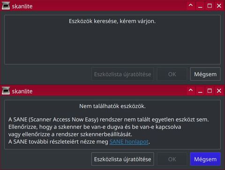Image resolution: width=225 pixels, height=170 pixels.
Task: Maximize the upper skanlite window
Action: 210,6
